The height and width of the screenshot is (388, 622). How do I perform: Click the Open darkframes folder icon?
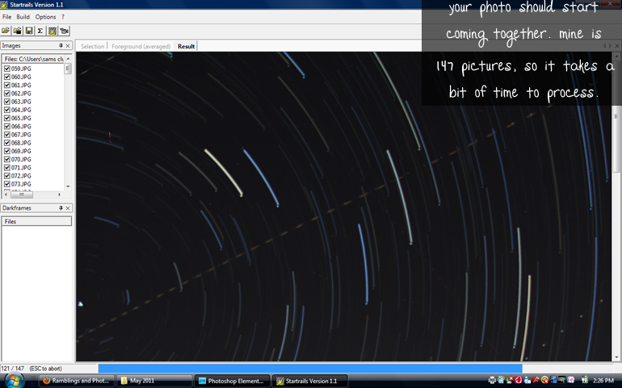point(17,31)
